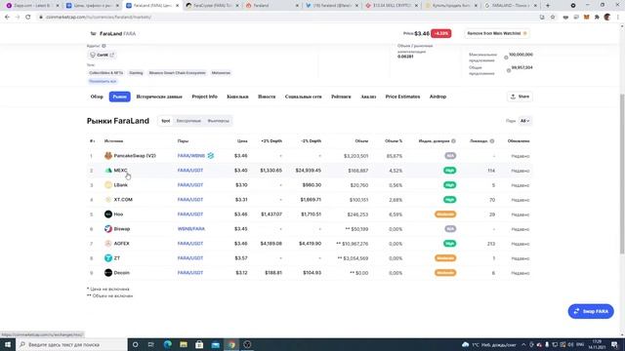Click the Binance Smart Chain Ecosystem tag

(x=177, y=73)
